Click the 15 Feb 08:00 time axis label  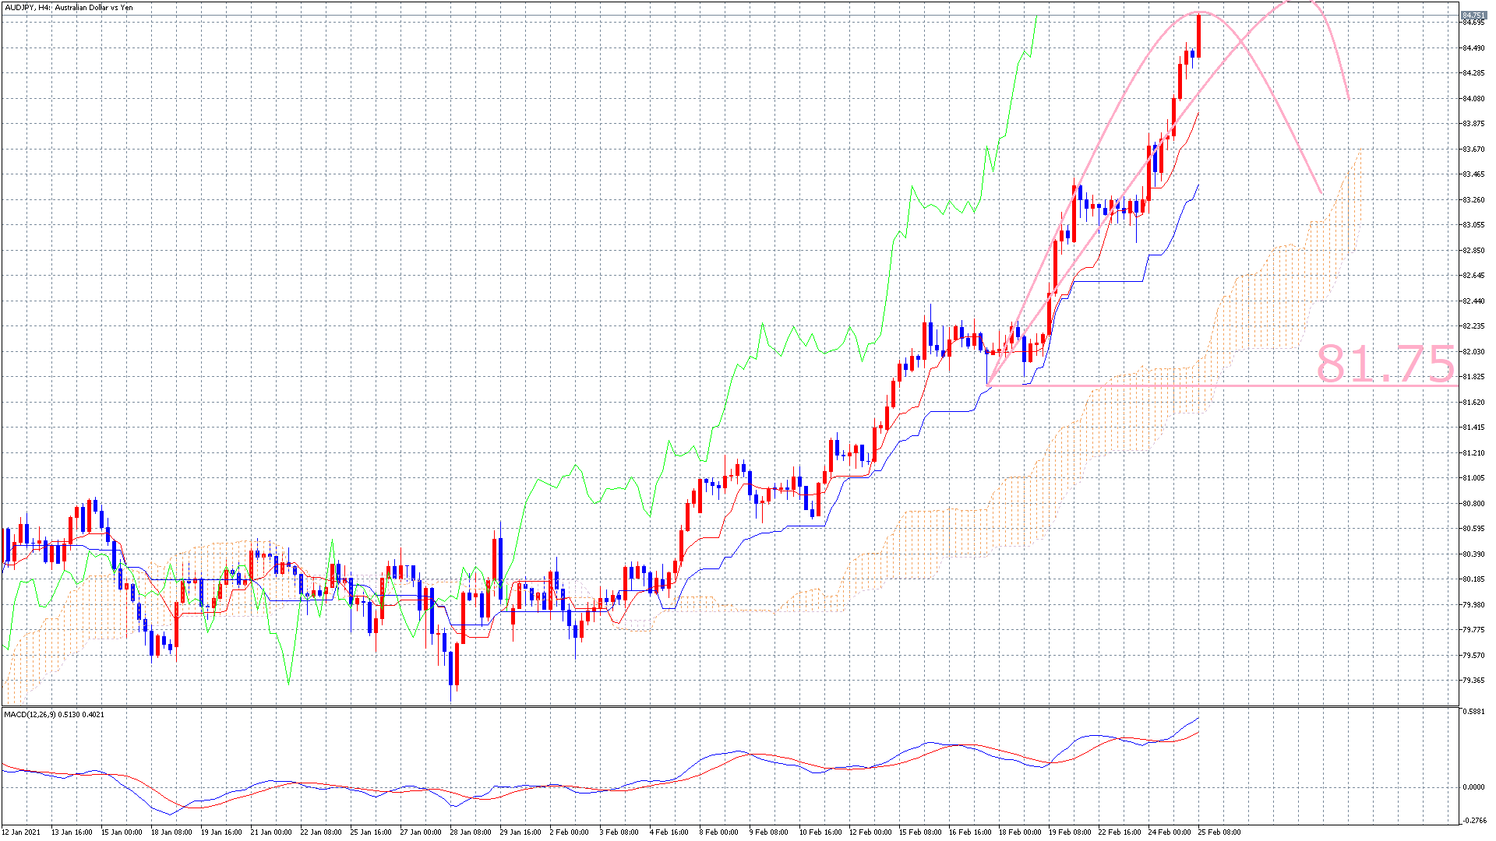tap(920, 832)
